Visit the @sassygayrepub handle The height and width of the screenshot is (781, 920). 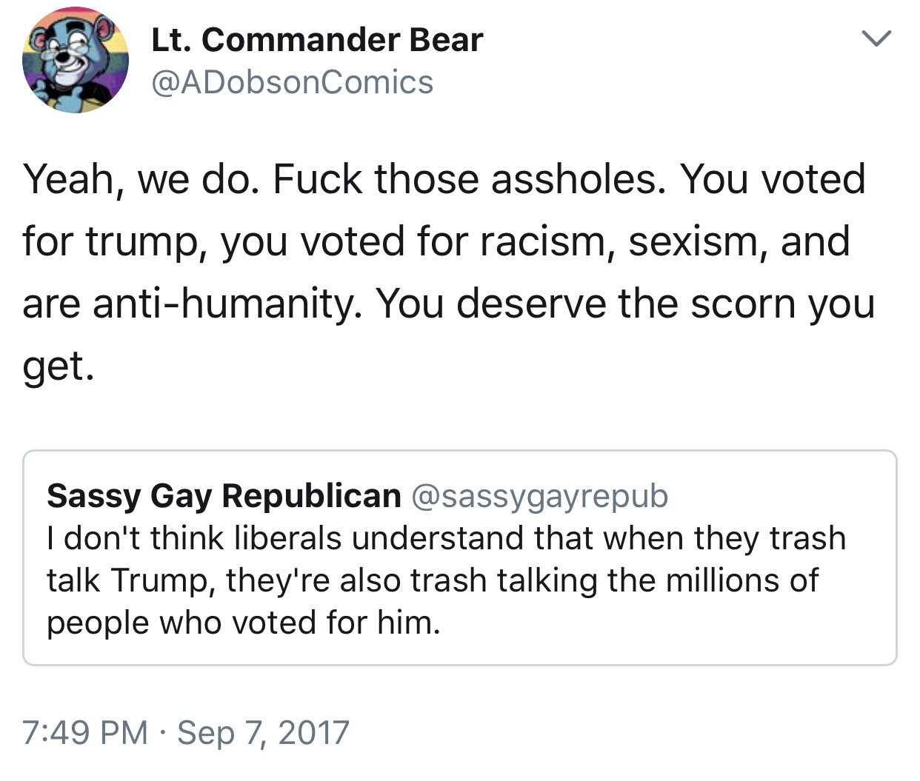pos(539,497)
